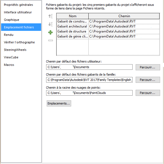Browse for the user files default path
The image size is (164, 164).
[x=148, y=67]
